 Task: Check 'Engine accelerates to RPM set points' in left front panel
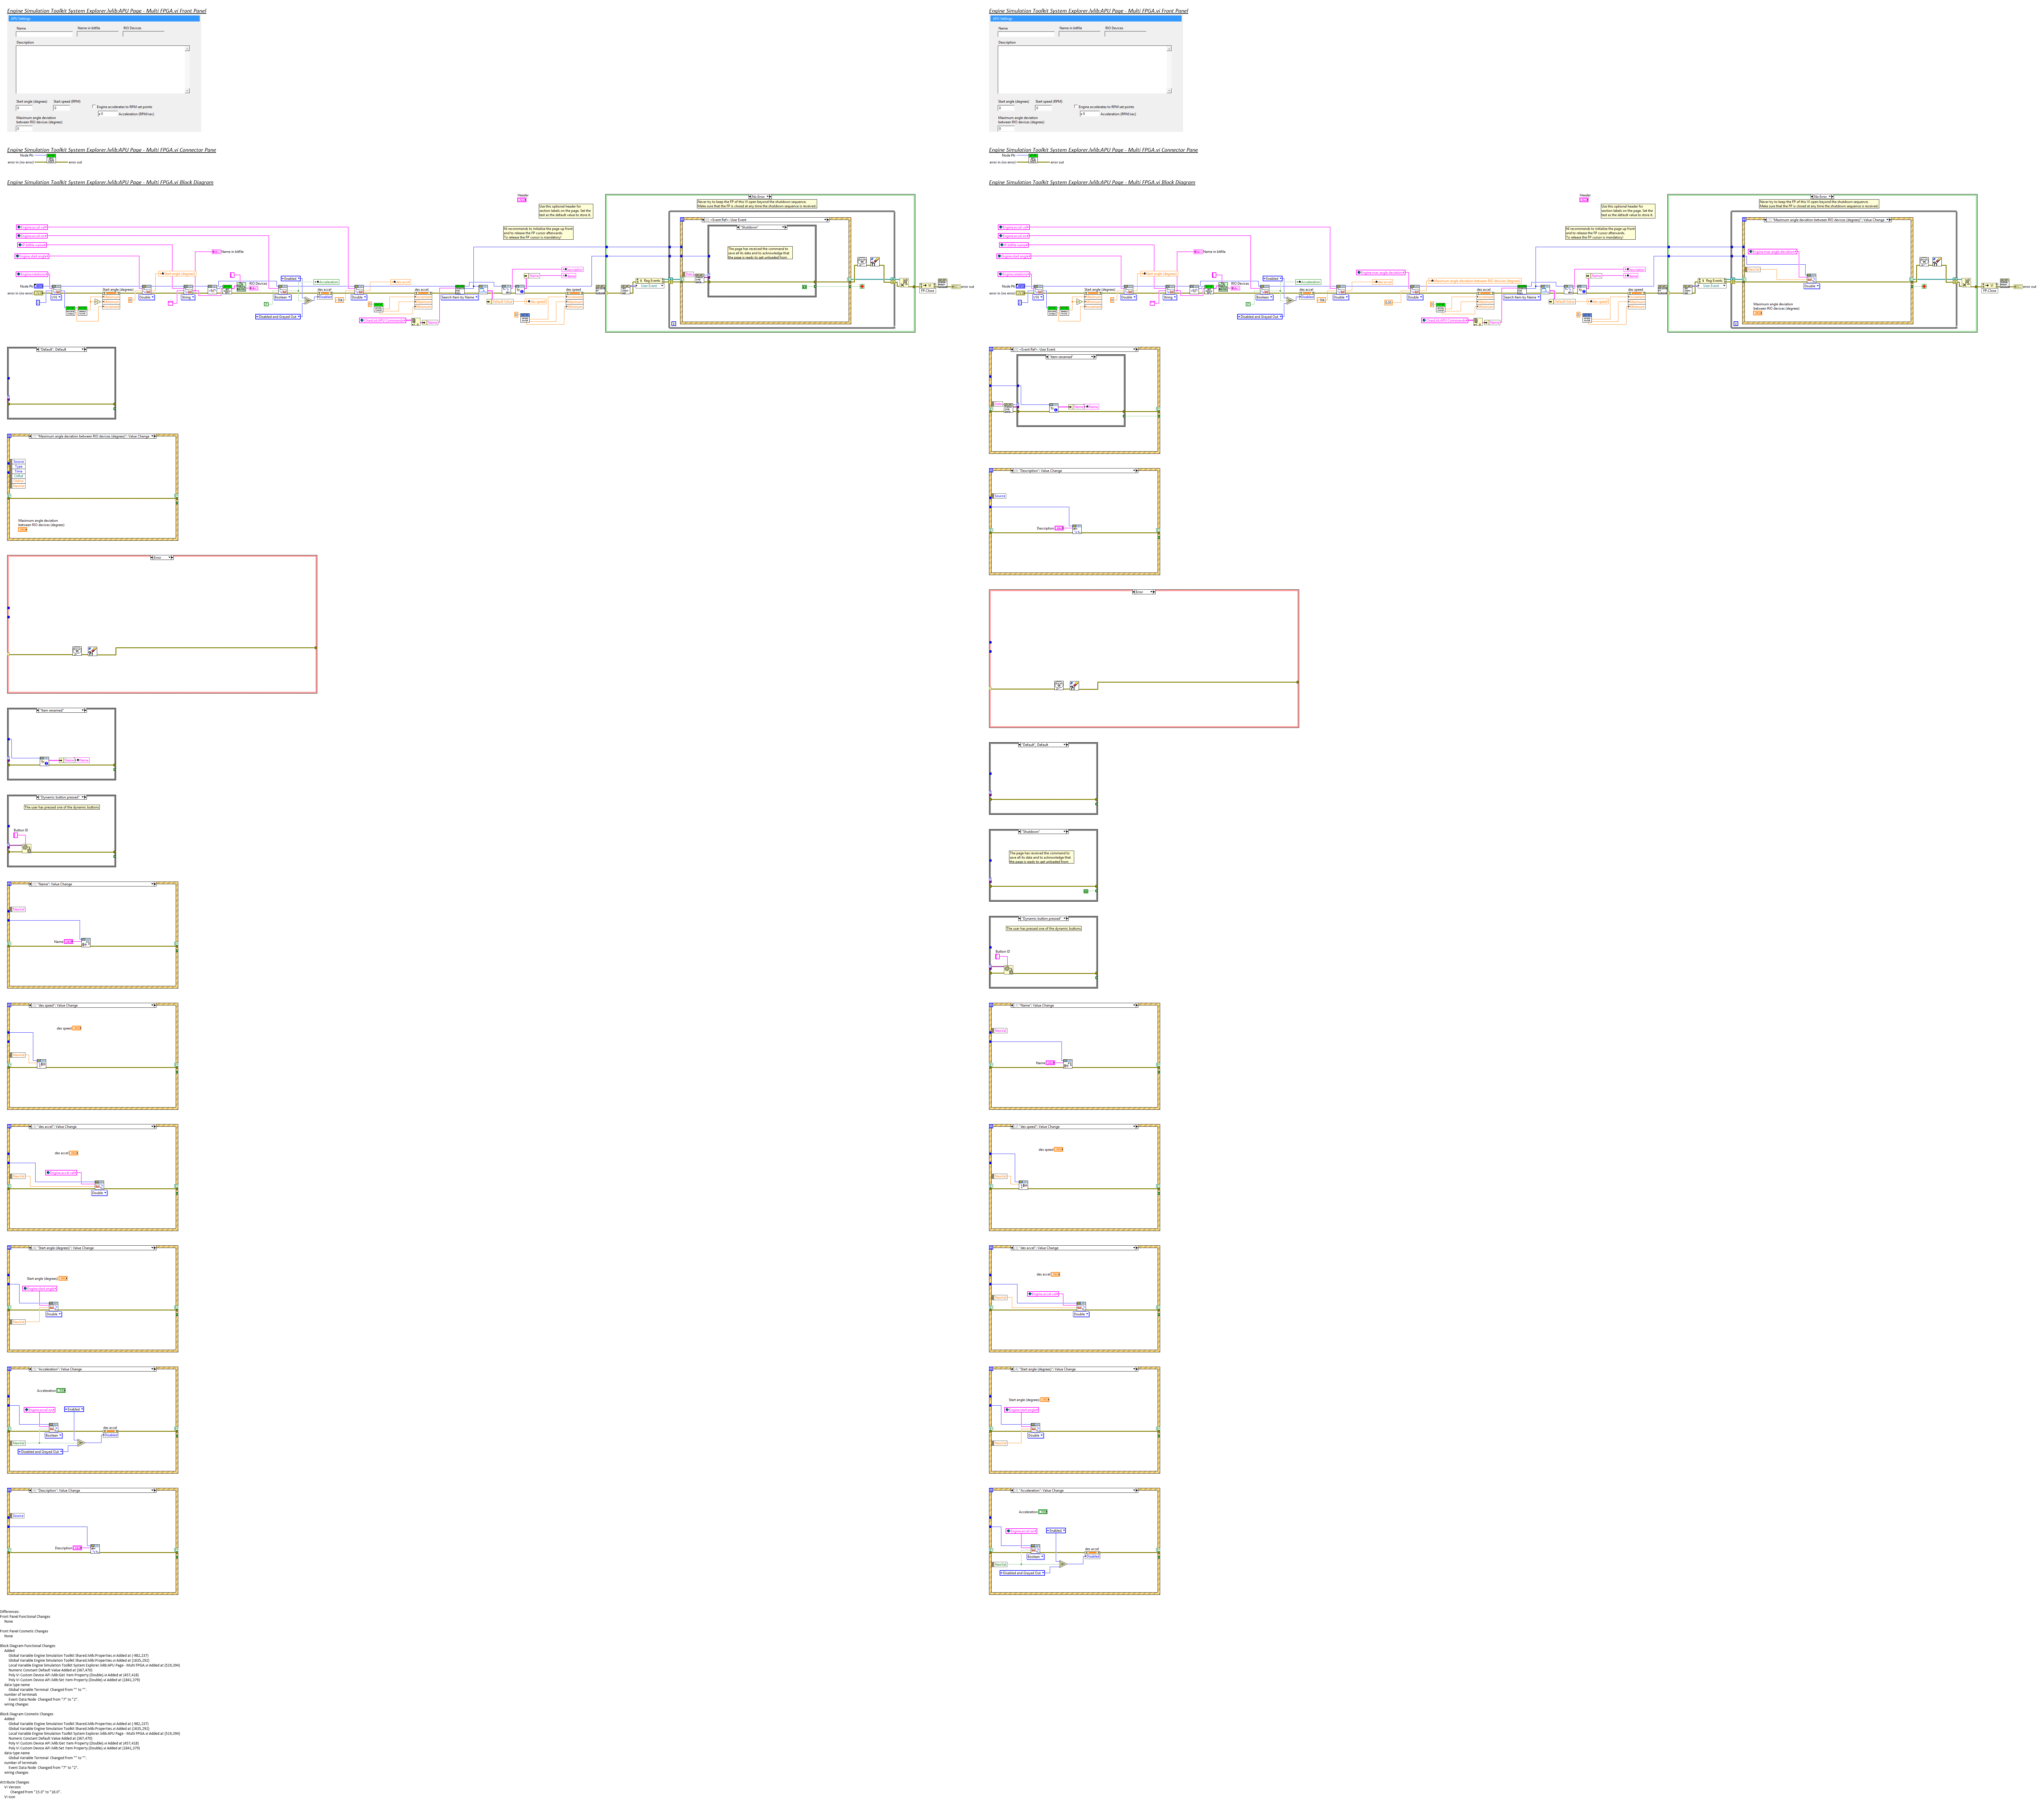94,106
